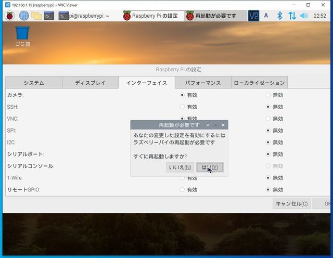Viewport: 333px width, 258px height.
Task: Launch the terminal icon in the panel
Action: pos(49,16)
